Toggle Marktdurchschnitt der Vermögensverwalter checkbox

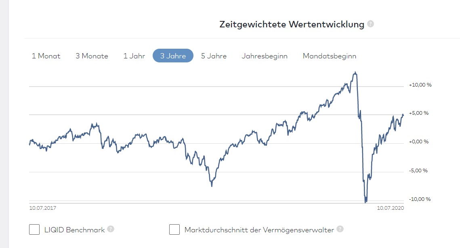pos(174,229)
